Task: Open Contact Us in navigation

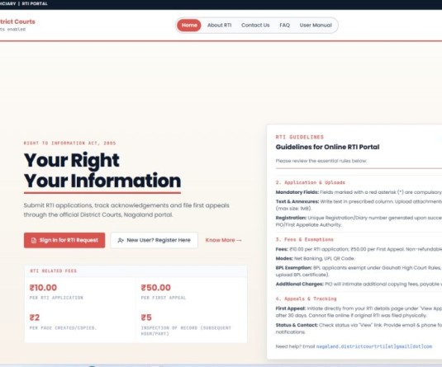Action: [255, 26]
